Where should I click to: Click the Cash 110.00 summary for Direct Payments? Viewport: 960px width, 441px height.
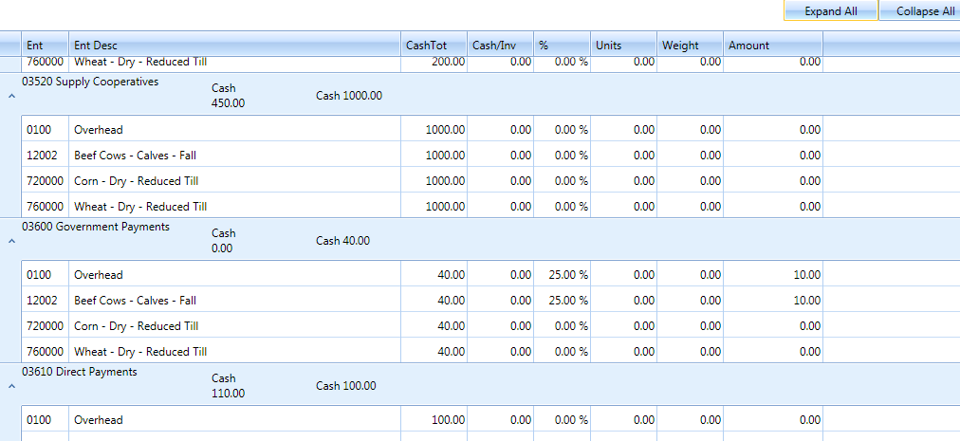click(228, 386)
